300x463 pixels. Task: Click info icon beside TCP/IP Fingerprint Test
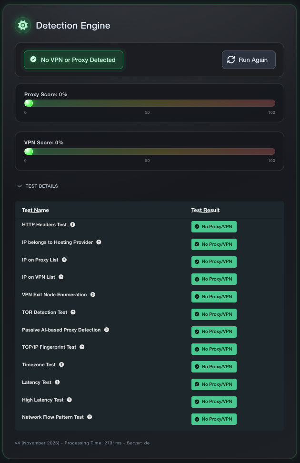tap(82, 347)
